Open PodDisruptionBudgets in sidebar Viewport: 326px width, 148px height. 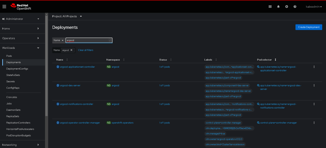tap(19, 136)
